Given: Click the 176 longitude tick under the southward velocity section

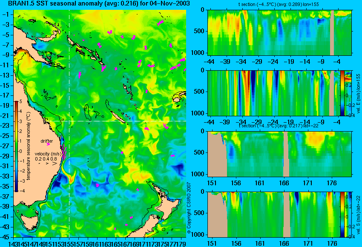Looking at the screenshot, I should [332, 244].
